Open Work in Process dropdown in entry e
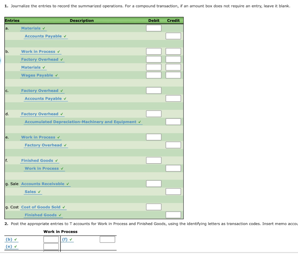Image resolution: width=298 pixels, height=255 pixels. (x=41, y=137)
